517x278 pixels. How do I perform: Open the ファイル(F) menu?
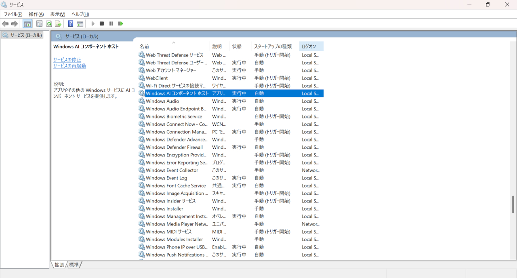coord(13,14)
